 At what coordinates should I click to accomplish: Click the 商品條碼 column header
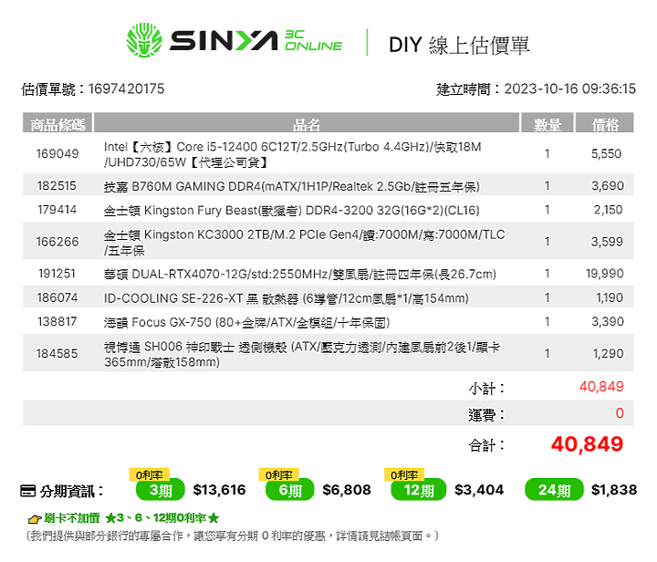coord(57,123)
